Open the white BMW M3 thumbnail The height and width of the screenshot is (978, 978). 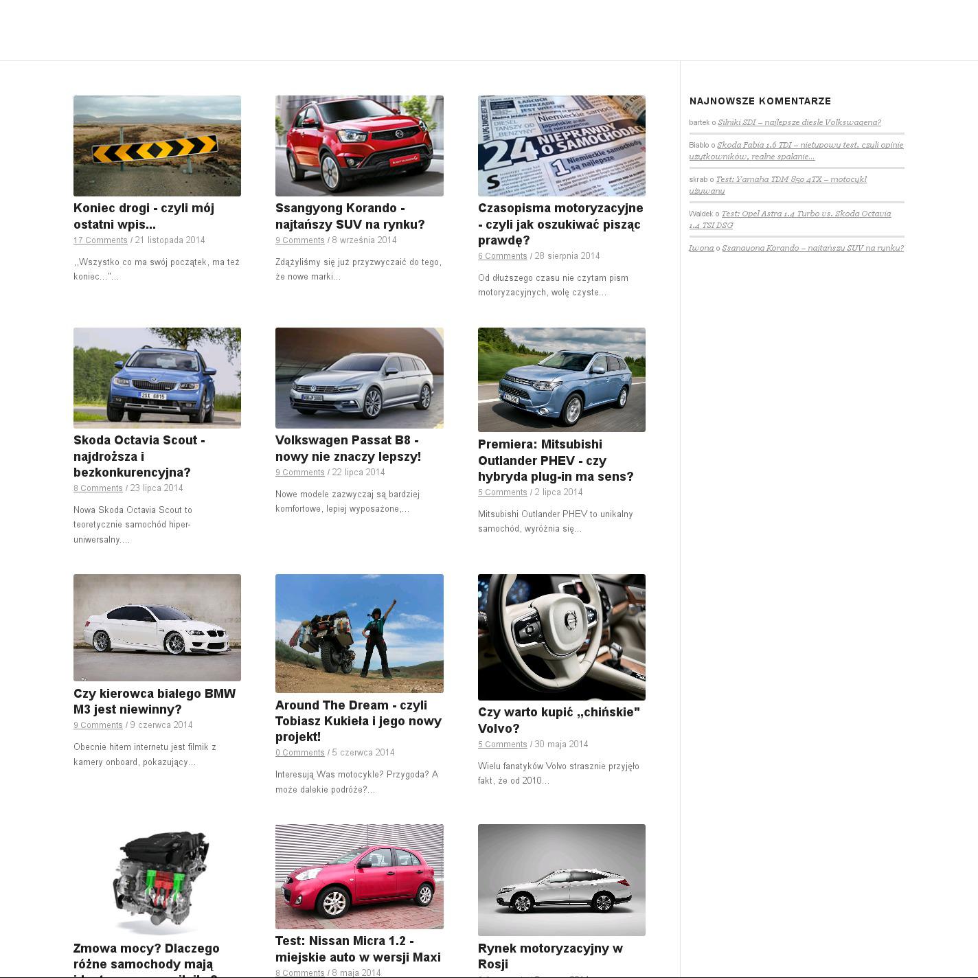pyautogui.click(x=157, y=627)
